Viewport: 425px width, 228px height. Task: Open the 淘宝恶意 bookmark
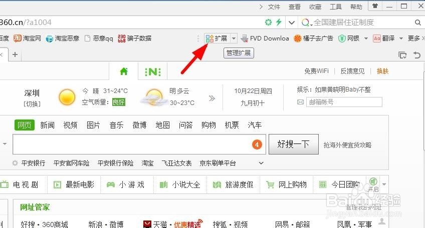[x=63, y=38]
